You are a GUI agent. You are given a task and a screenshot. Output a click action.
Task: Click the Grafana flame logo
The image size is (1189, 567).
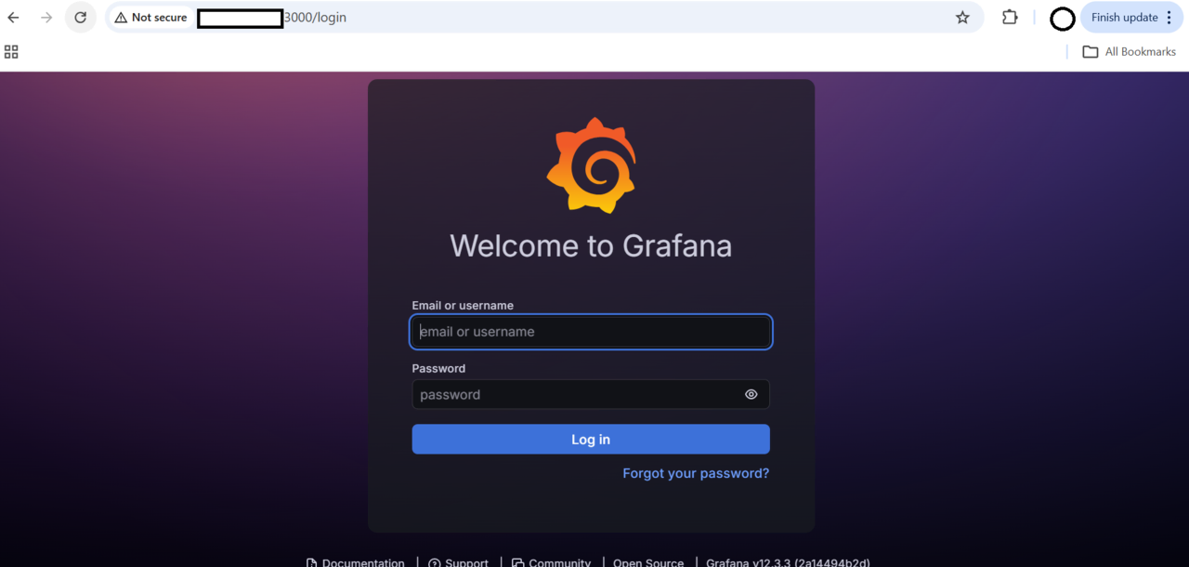click(591, 165)
